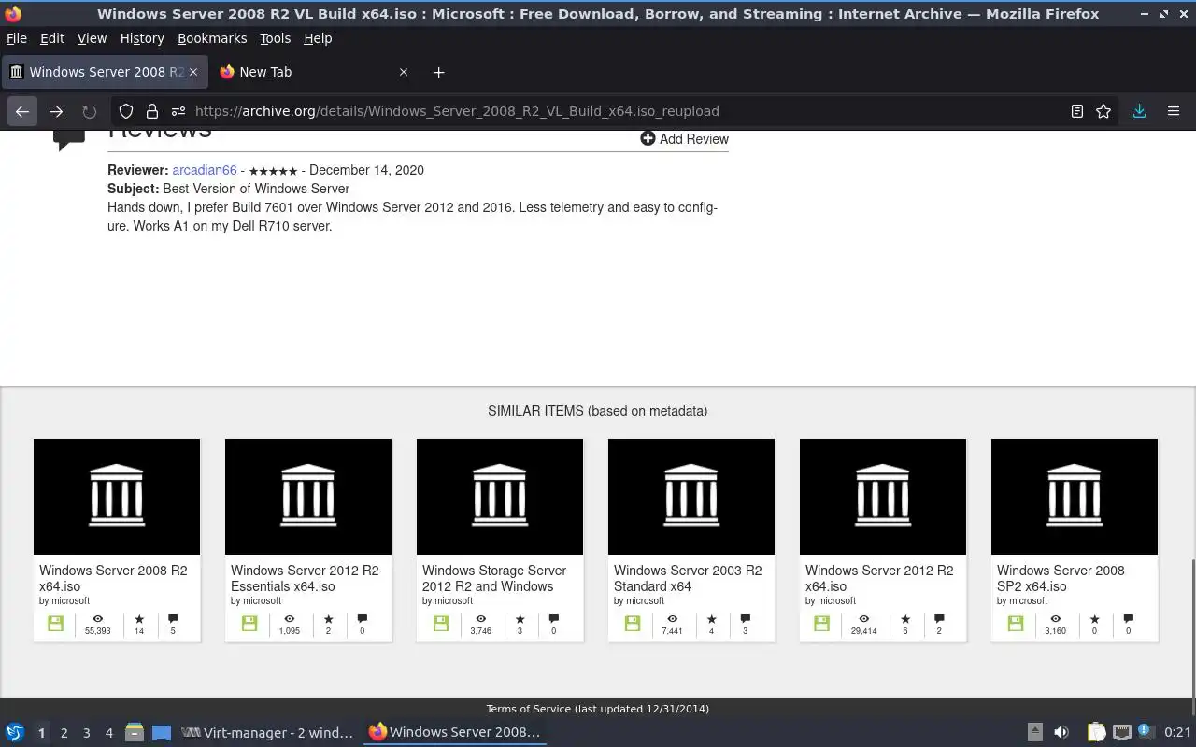Open the system start menu icon in taskbar
Image resolution: width=1196 pixels, height=747 pixels.
point(14,733)
